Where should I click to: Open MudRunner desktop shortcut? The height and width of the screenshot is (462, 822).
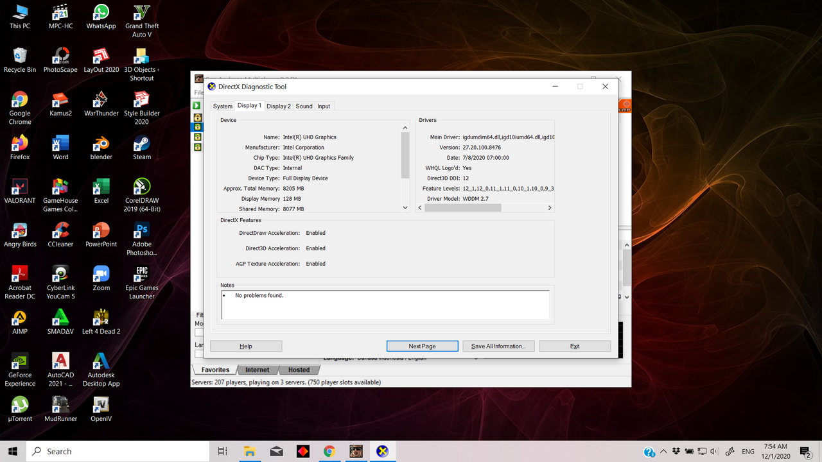click(x=60, y=409)
